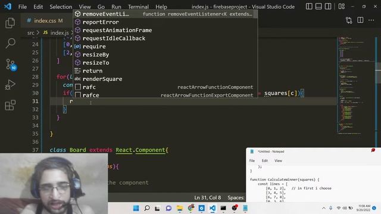Select the rafce snippet suggestion
381x214 pixels.
165,95
